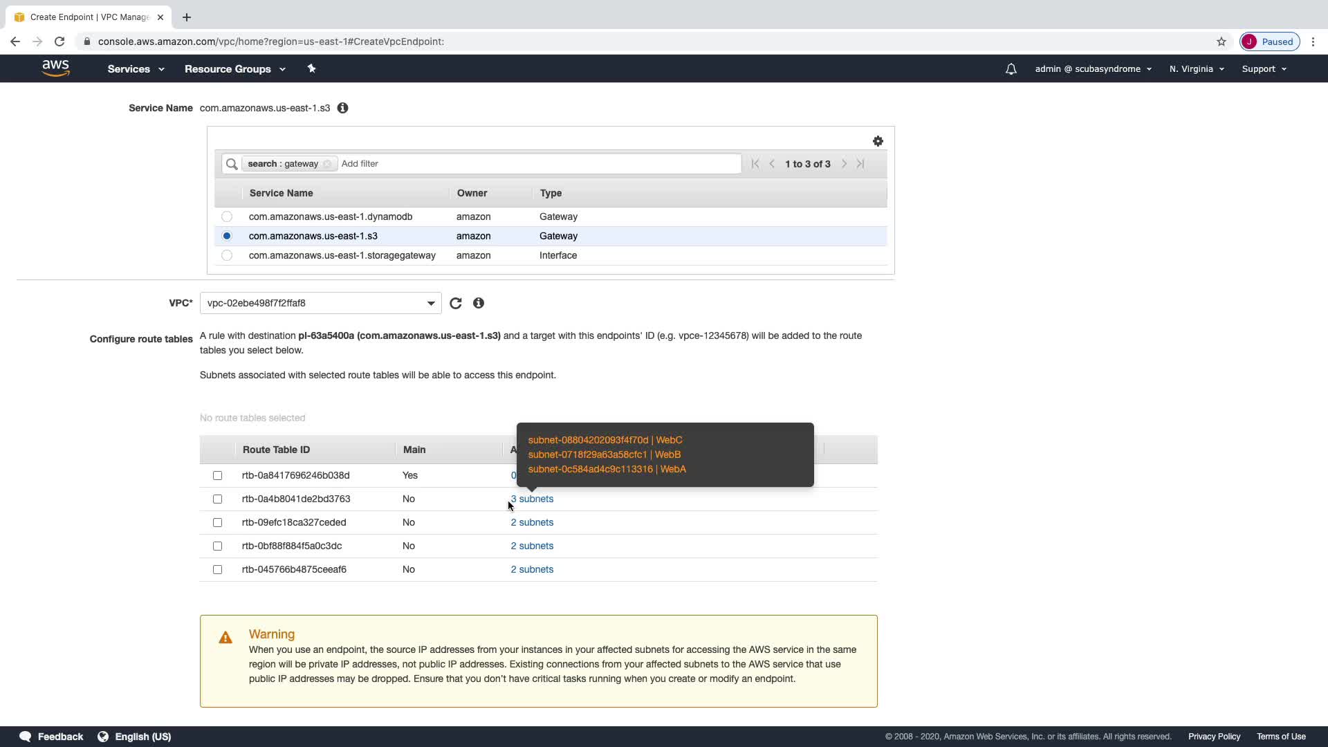Open the Resource Groups menu

pyautogui.click(x=234, y=69)
